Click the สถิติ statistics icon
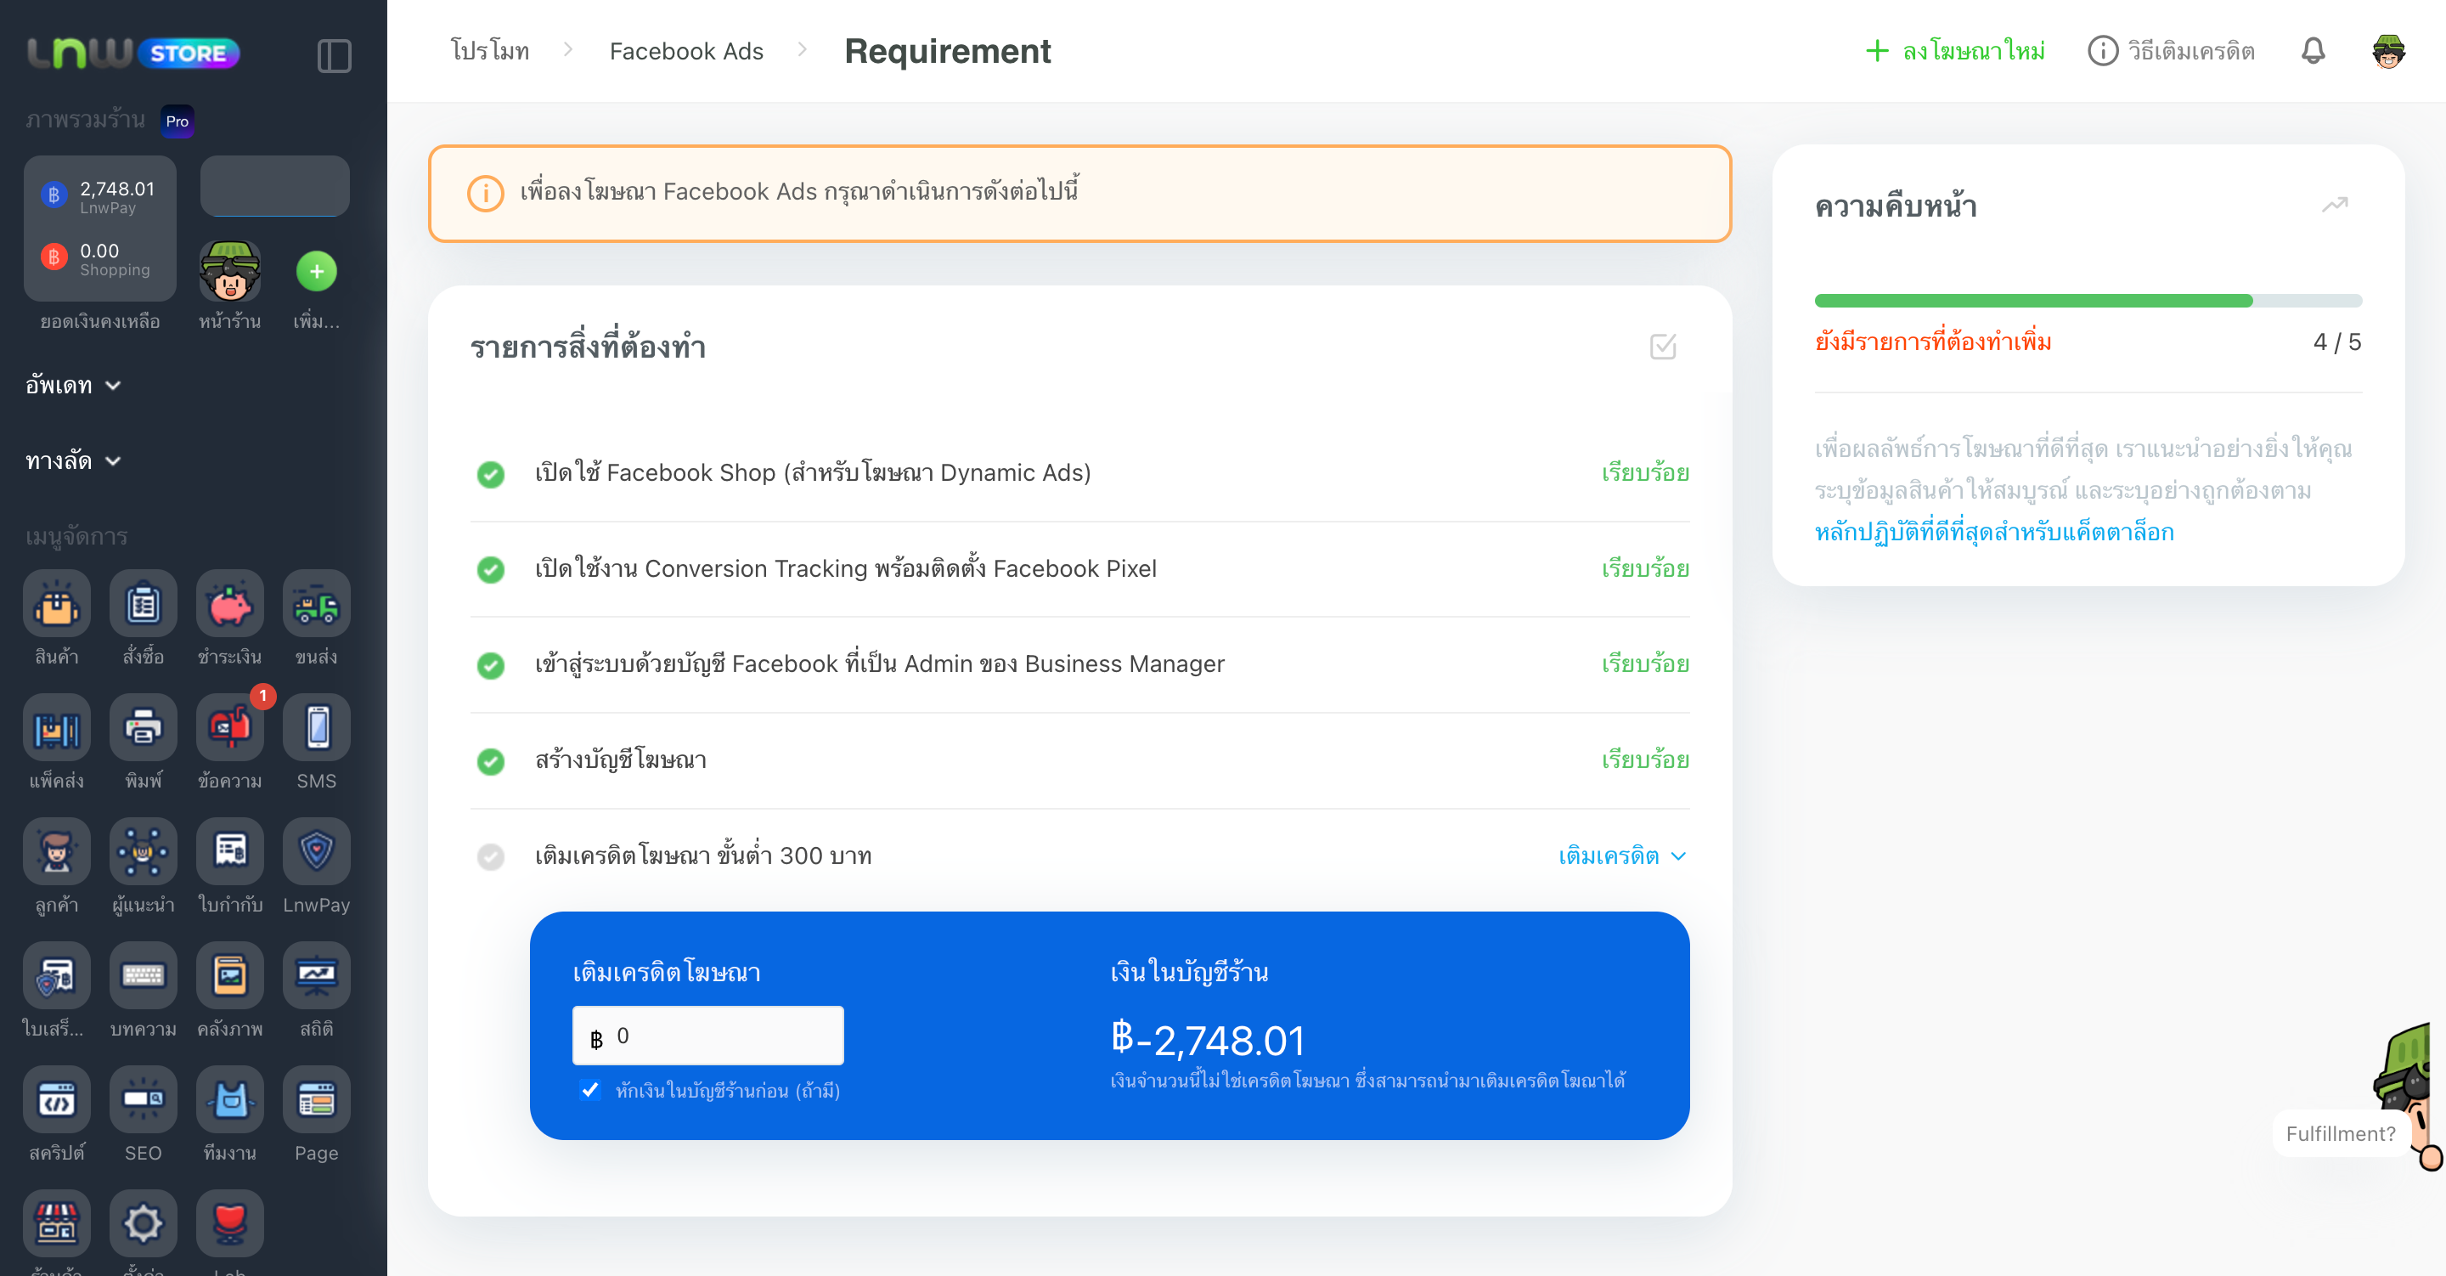The image size is (2446, 1276). point(316,976)
